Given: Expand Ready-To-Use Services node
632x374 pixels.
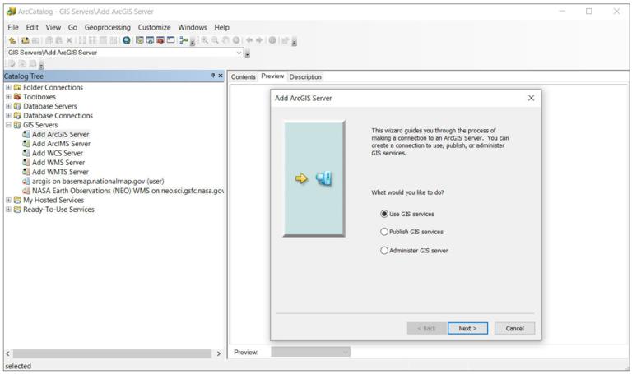Looking at the screenshot, I should (8, 210).
